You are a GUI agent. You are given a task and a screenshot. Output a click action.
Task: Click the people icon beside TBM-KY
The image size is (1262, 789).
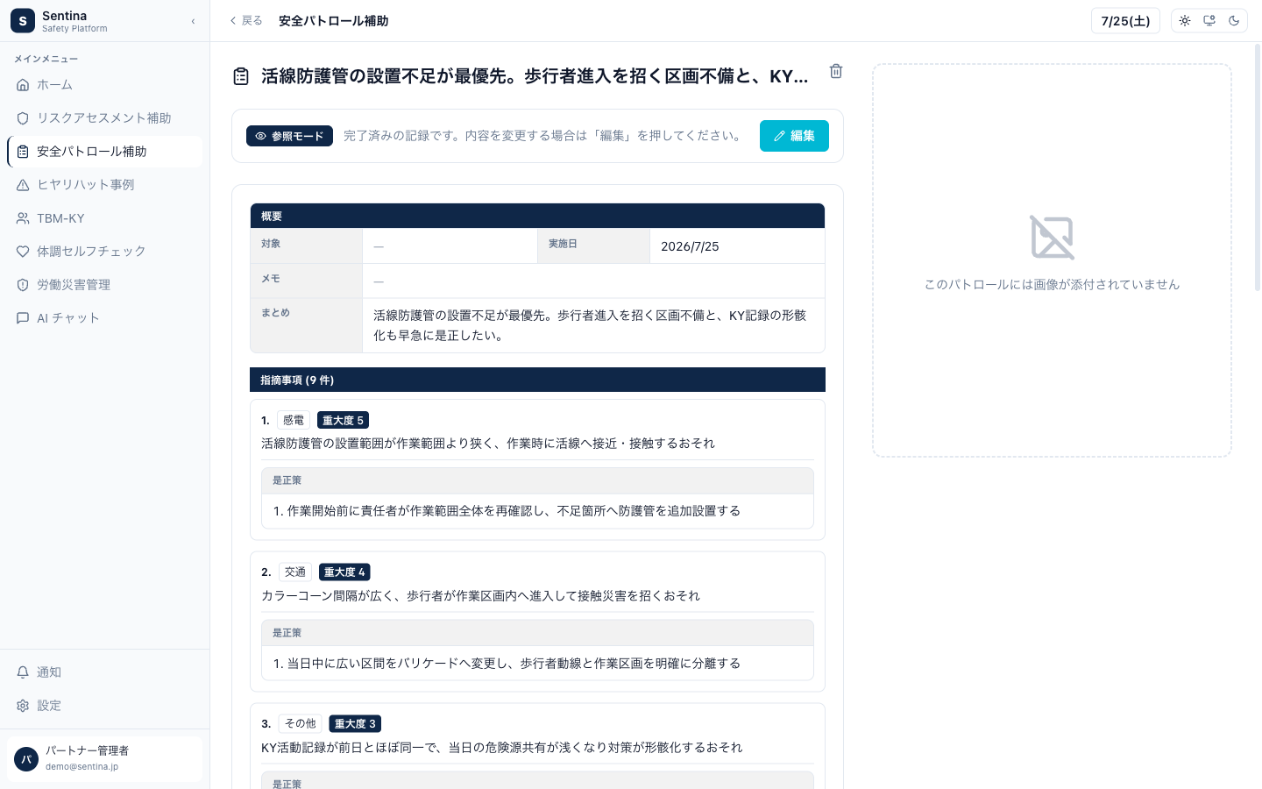[23, 218]
